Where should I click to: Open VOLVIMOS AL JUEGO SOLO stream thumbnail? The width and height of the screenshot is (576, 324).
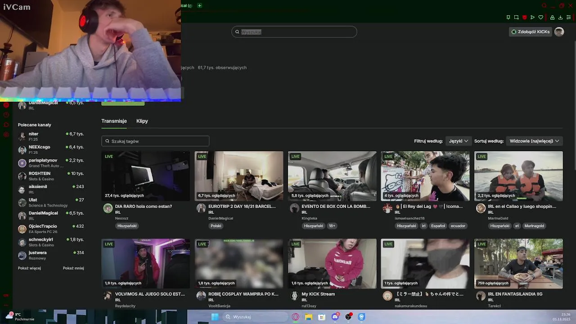[x=145, y=264]
